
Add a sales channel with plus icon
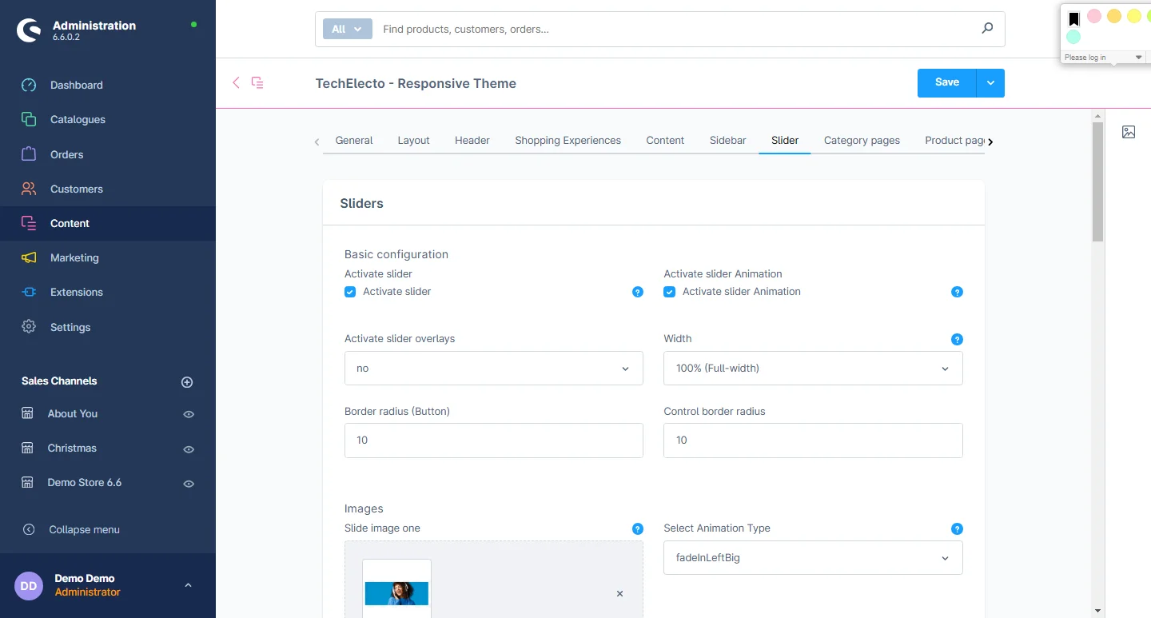coord(187,382)
